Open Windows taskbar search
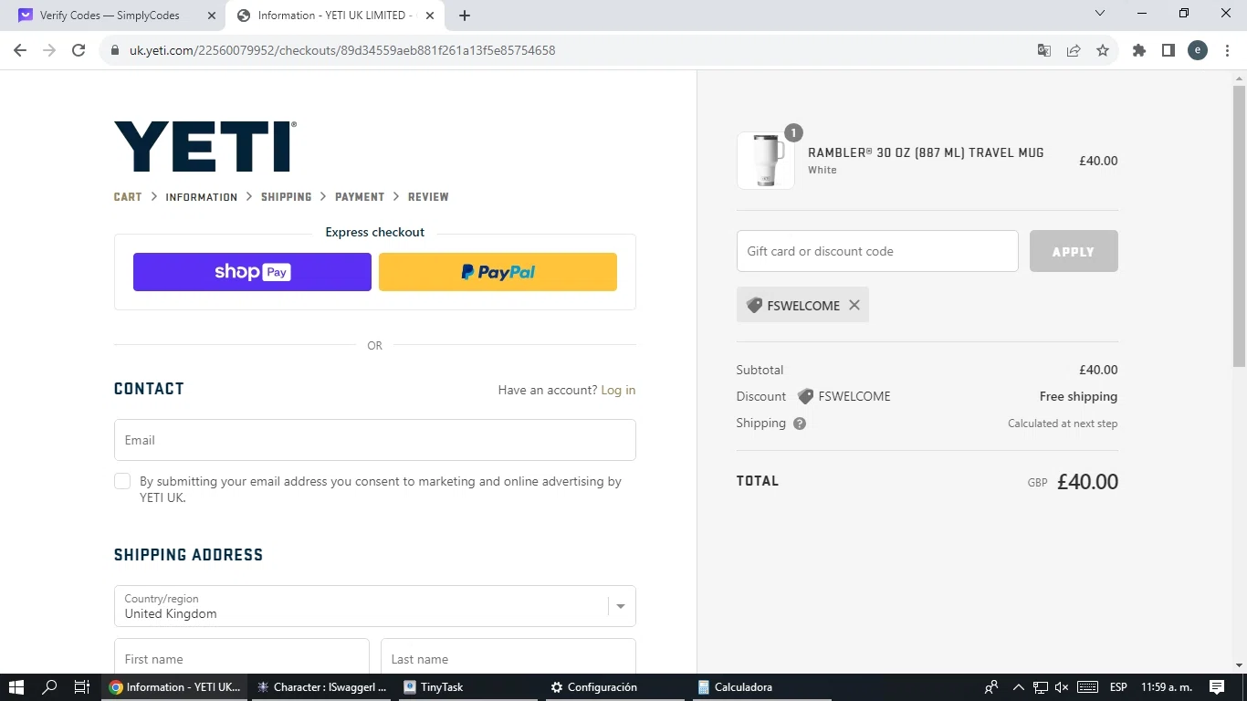This screenshot has width=1247, height=701. click(x=49, y=687)
